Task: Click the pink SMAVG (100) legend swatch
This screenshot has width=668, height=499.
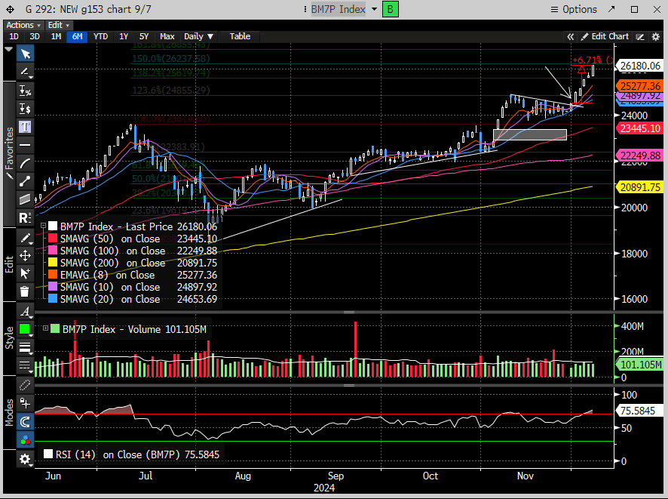Action: click(53, 251)
